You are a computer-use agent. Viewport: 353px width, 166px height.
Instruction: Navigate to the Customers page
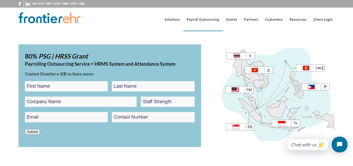pyautogui.click(x=274, y=19)
